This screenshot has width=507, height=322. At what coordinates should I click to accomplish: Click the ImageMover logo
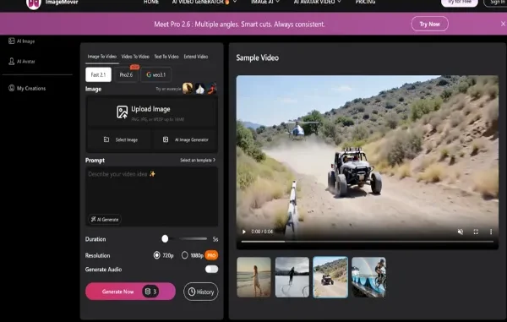52,3
